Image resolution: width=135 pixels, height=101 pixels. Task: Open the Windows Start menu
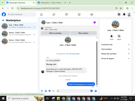pyautogui.click(x=3, y=98)
